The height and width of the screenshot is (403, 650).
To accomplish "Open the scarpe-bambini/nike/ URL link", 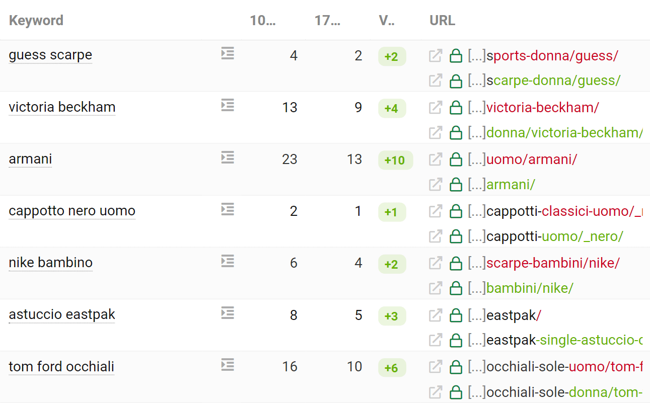I will click(x=553, y=263).
